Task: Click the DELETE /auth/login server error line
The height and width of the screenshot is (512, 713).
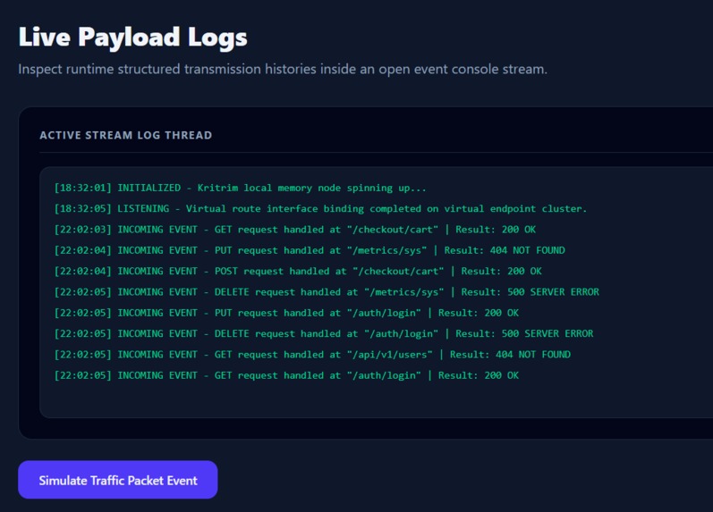Action: 324,334
